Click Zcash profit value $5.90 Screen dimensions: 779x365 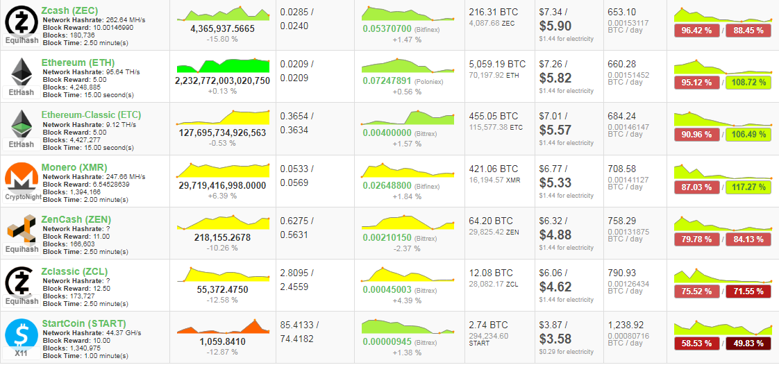pyautogui.click(x=555, y=26)
